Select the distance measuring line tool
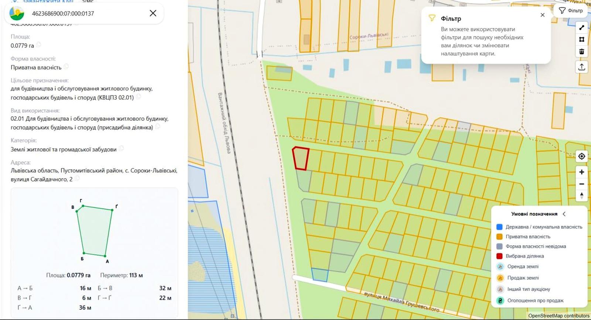The image size is (591, 320). pyautogui.click(x=582, y=27)
